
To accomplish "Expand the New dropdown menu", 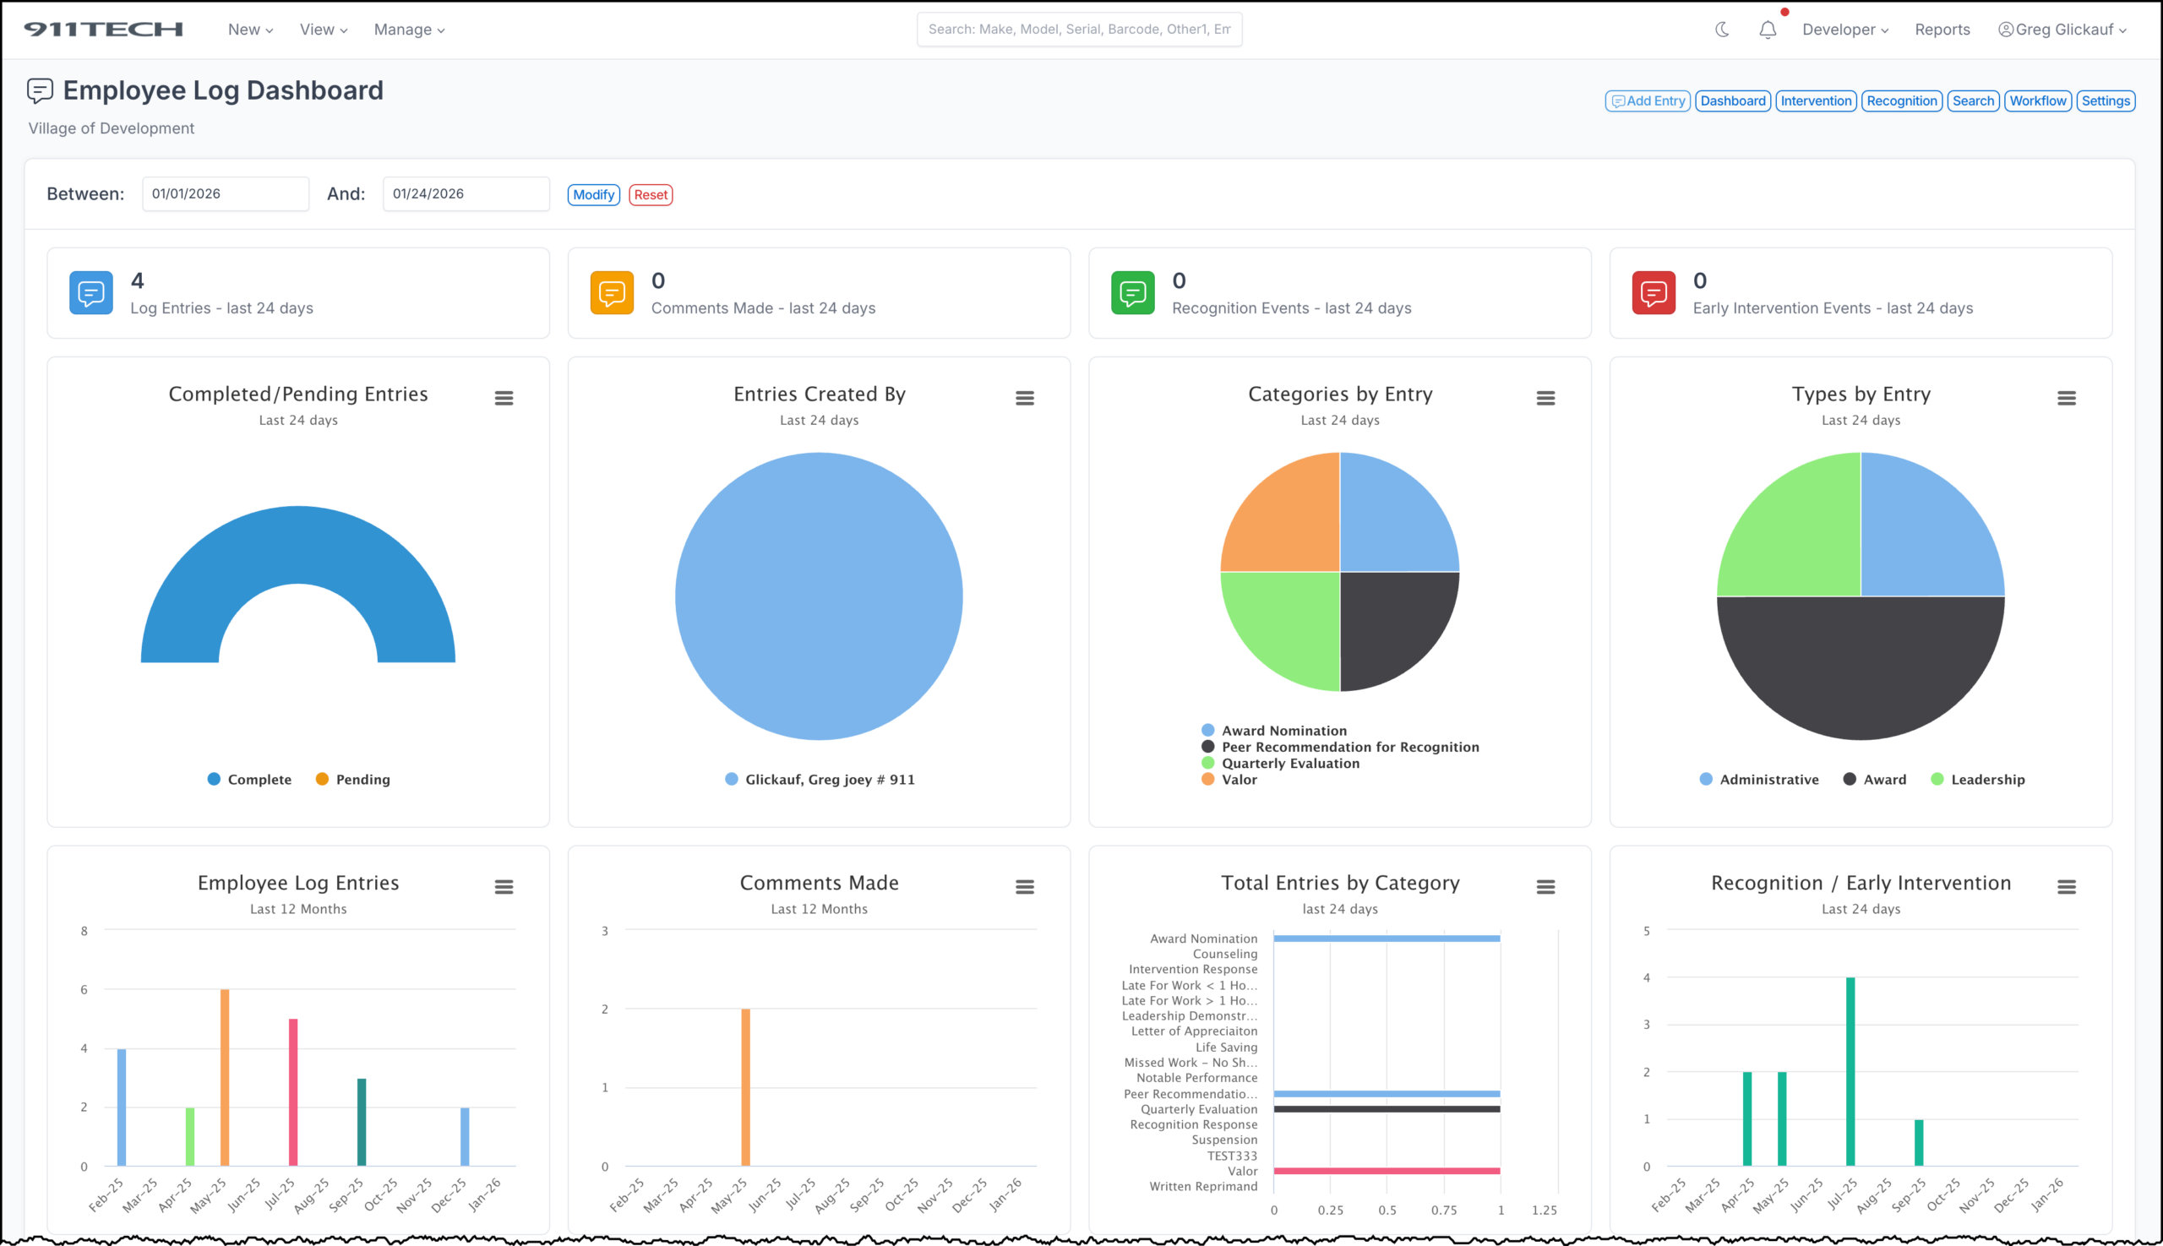I will [250, 29].
